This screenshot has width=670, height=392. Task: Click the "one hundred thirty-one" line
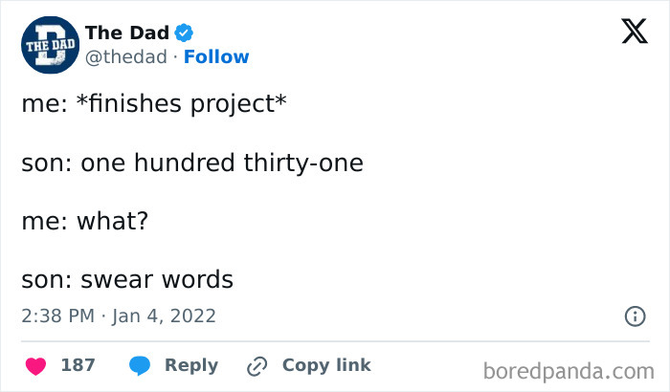[x=192, y=163]
